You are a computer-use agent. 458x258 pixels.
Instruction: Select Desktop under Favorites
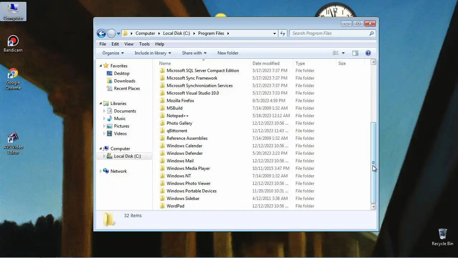coord(122,73)
